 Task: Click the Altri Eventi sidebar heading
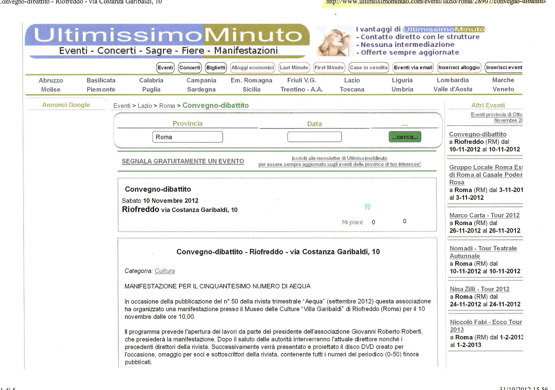tap(488, 105)
